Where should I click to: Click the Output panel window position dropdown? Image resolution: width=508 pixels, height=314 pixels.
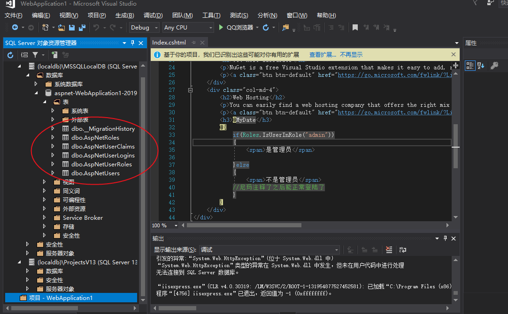click(437, 239)
